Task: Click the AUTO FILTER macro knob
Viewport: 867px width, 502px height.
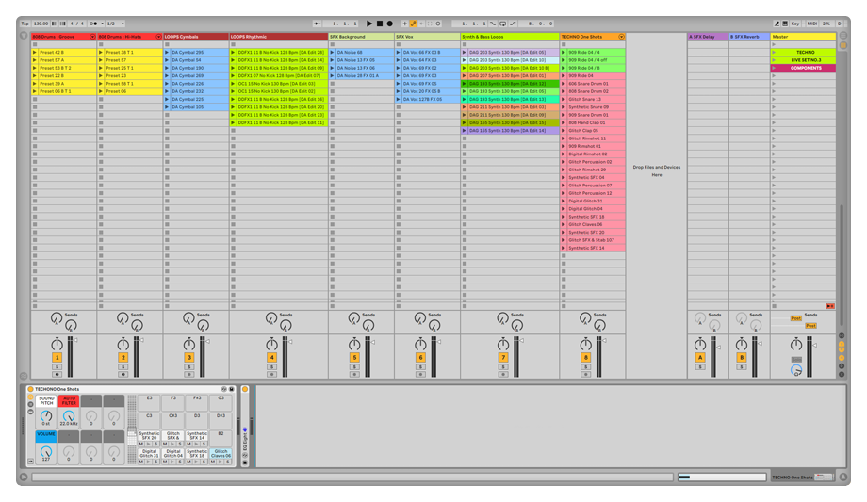Action: (69, 415)
